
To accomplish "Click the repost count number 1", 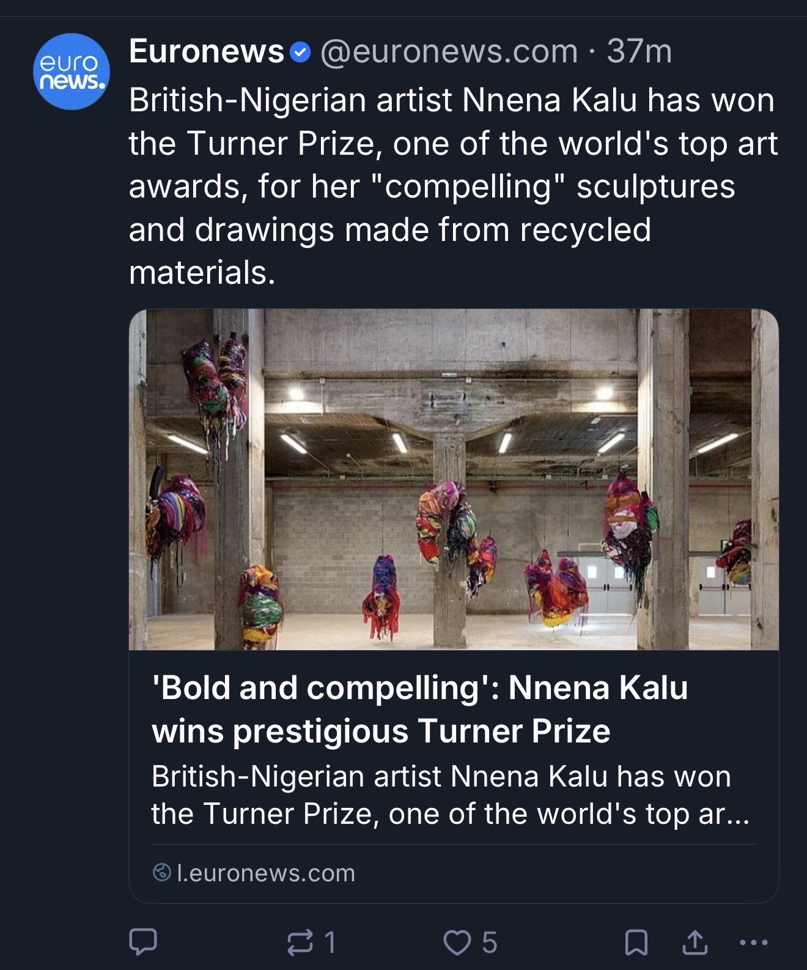I will [330, 942].
